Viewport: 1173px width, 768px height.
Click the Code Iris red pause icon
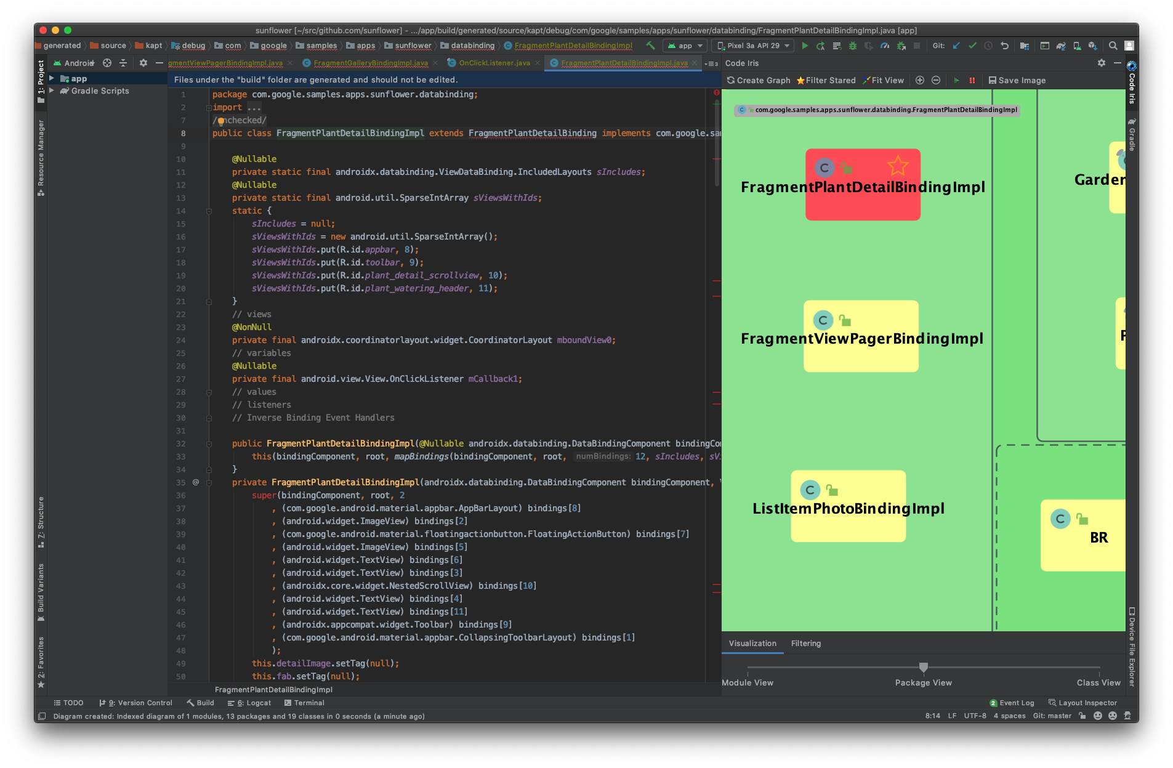972,80
